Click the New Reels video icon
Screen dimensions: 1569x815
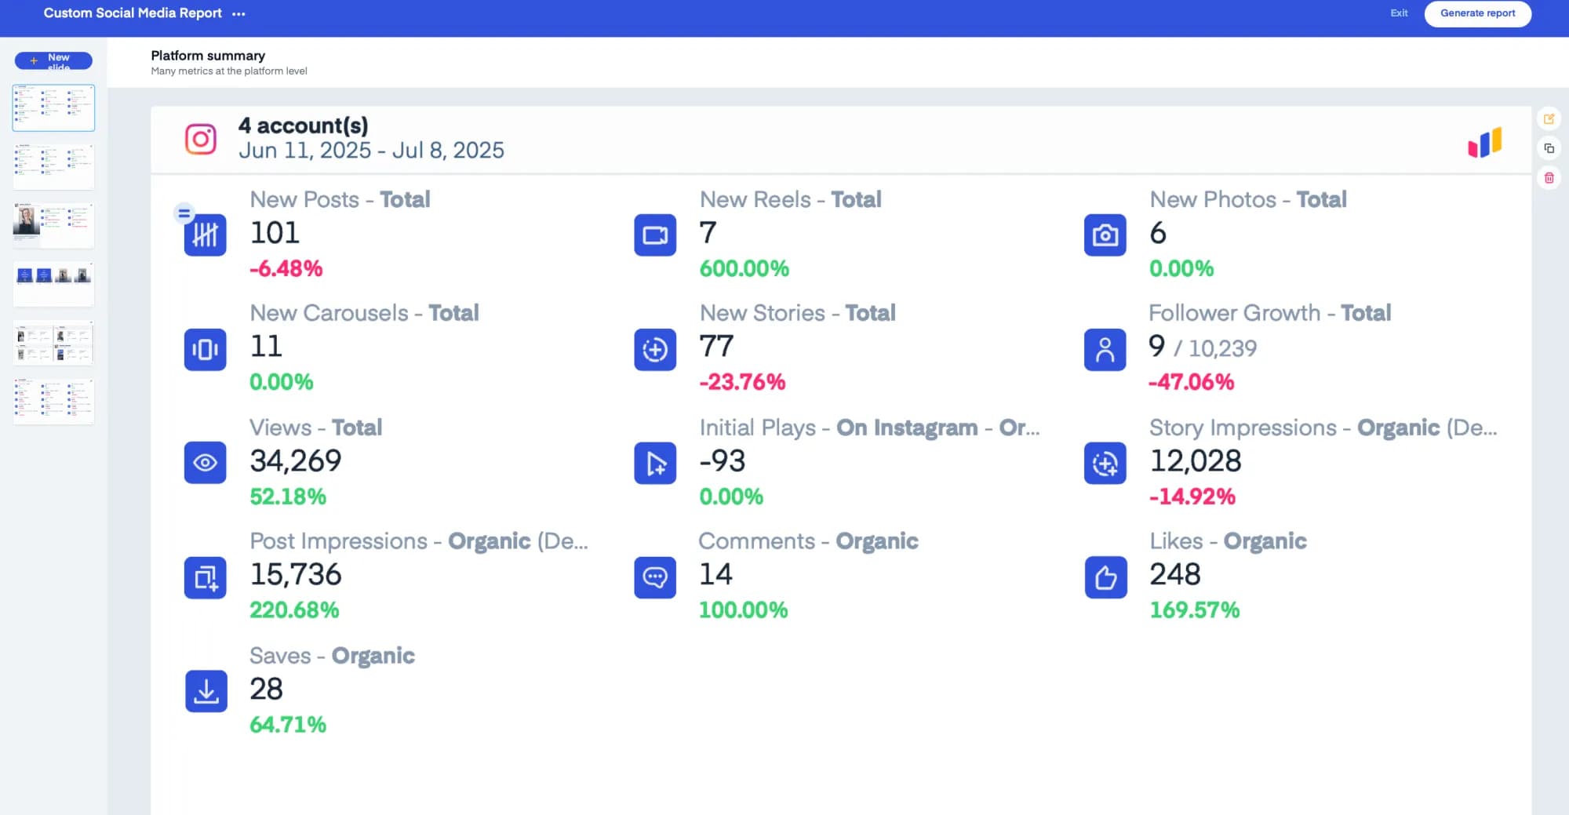[x=654, y=235]
